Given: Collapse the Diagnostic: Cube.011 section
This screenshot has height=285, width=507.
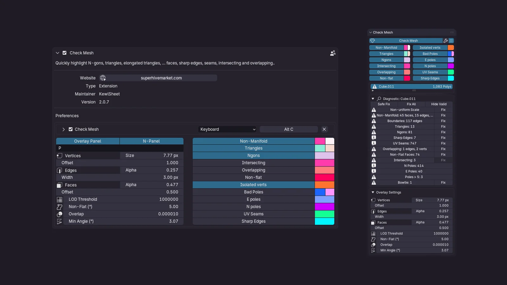Looking at the screenshot, I should tap(373, 98).
